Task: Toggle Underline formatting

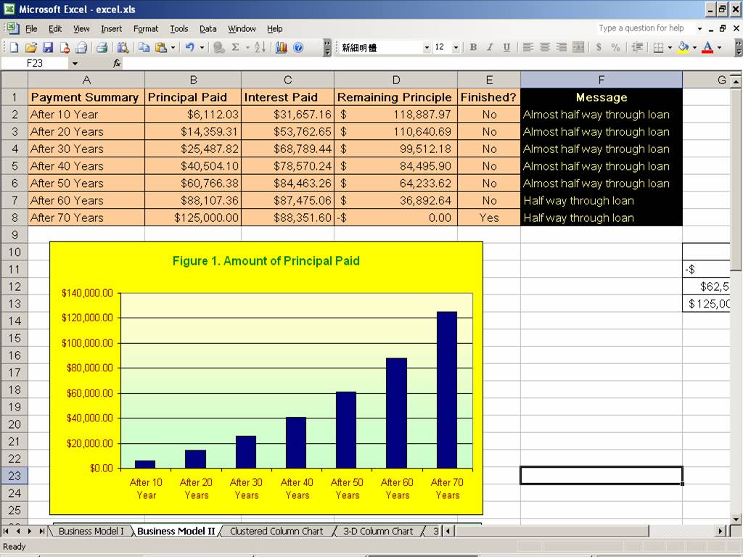Action: 506,47
